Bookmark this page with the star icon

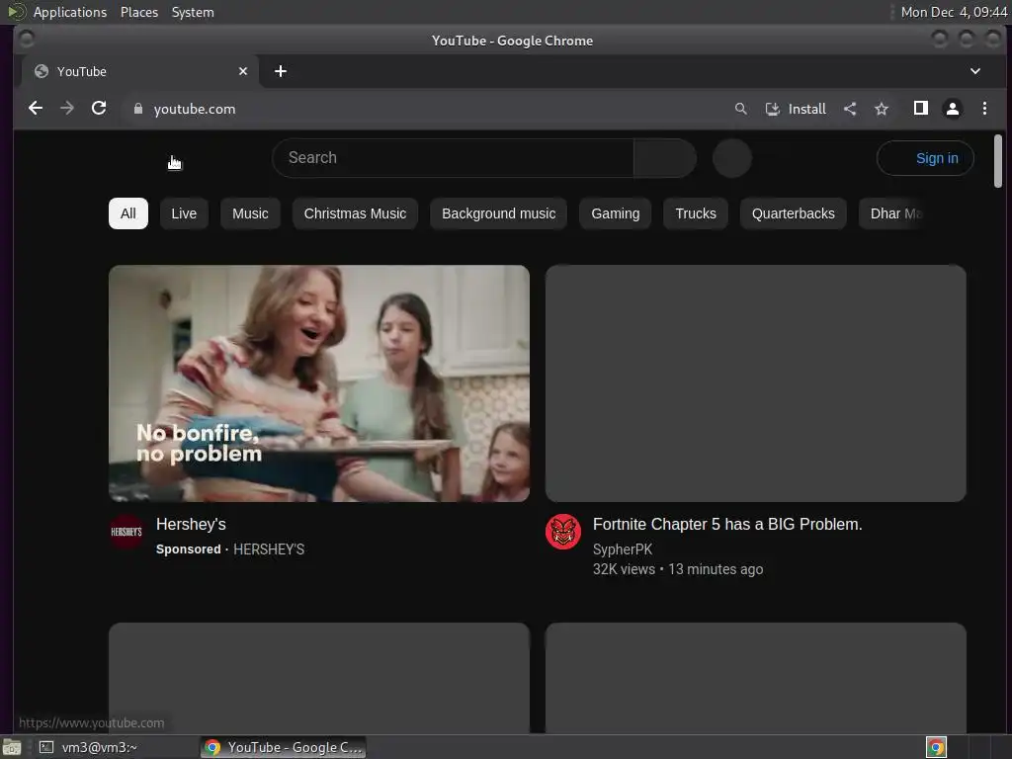882,109
